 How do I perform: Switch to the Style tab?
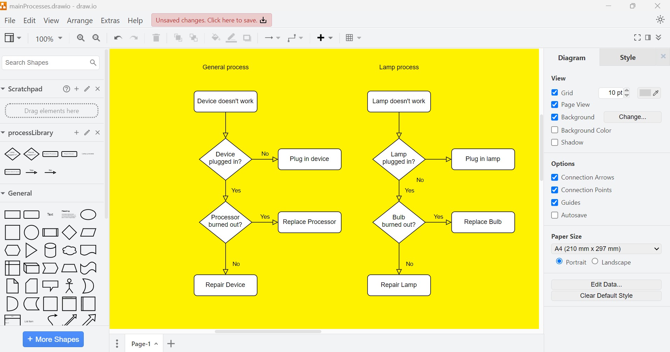coord(627,57)
